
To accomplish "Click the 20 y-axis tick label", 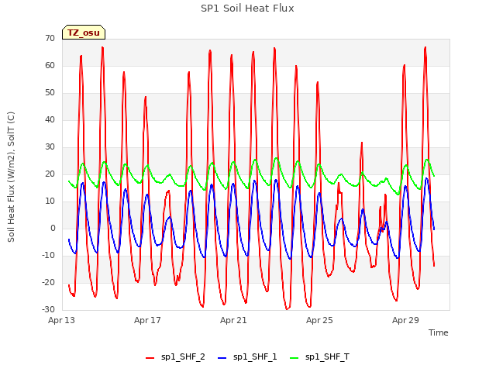I will pos(50,174).
